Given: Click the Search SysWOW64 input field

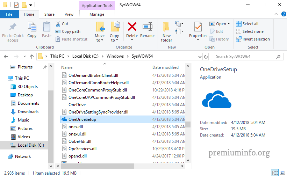Looking at the screenshot, I should [245, 56].
